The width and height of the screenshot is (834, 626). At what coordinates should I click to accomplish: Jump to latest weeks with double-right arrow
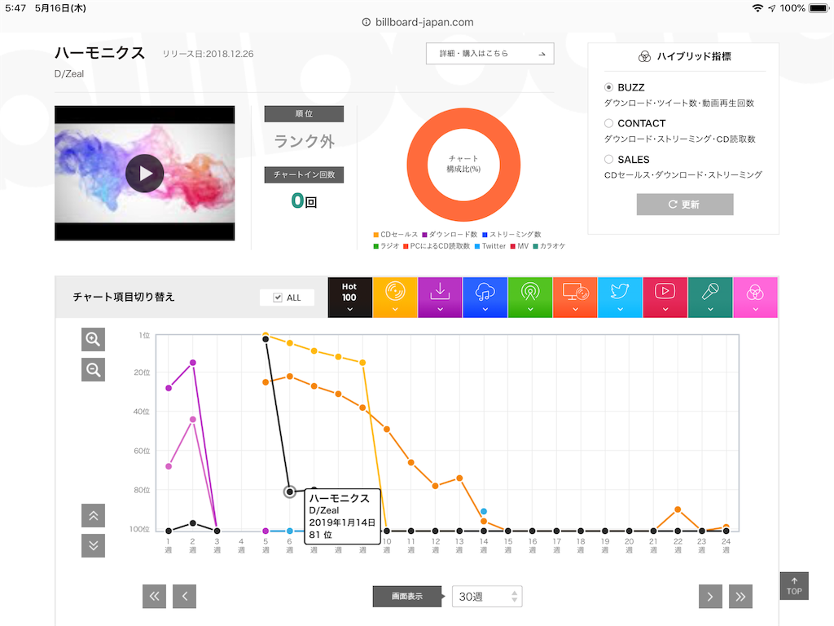(740, 596)
